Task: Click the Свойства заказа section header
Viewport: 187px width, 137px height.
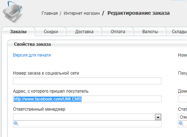Action: pyautogui.click(x=32, y=44)
